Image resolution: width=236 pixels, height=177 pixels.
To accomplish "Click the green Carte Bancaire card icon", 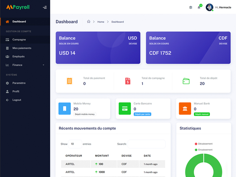I will (124, 109).
